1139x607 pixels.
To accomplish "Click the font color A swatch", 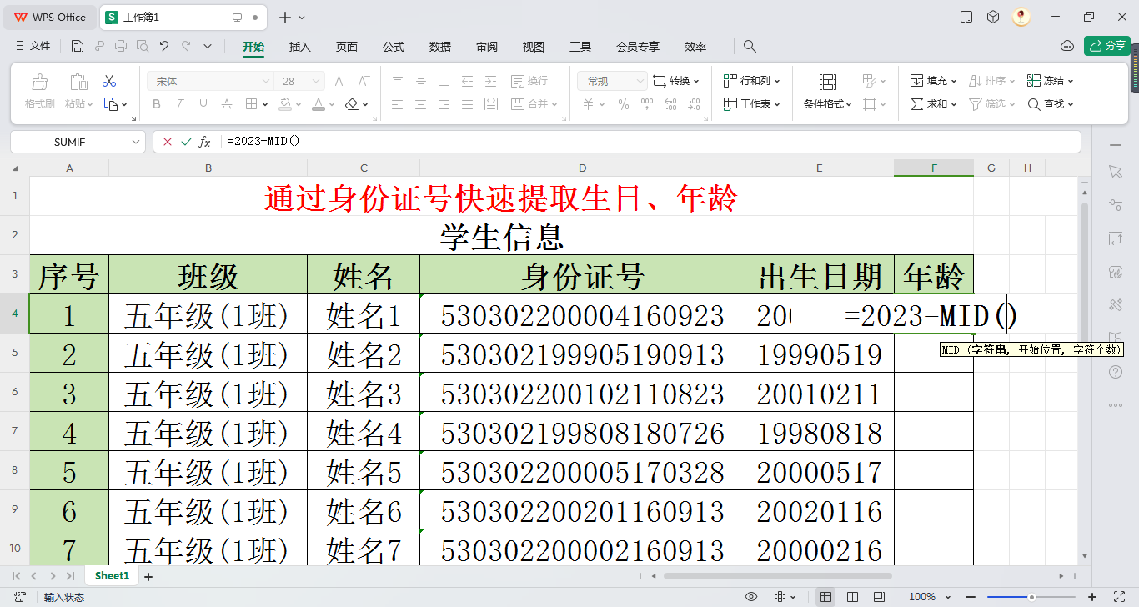I will 319,104.
